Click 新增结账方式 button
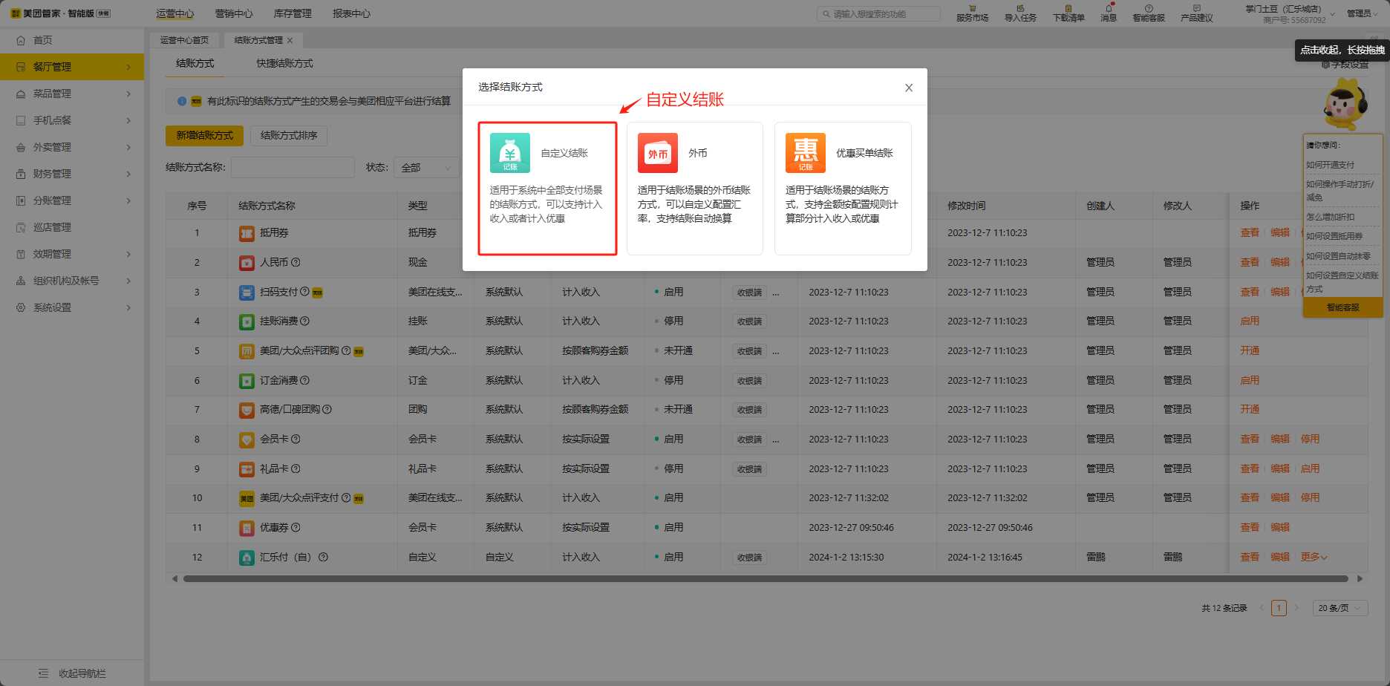1390x686 pixels. click(x=205, y=135)
